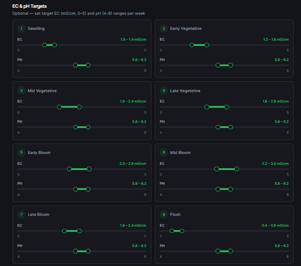The image size is (301, 266).
Task: Click the week 2 Early Vegetative badge
Action: [x=163, y=29]
